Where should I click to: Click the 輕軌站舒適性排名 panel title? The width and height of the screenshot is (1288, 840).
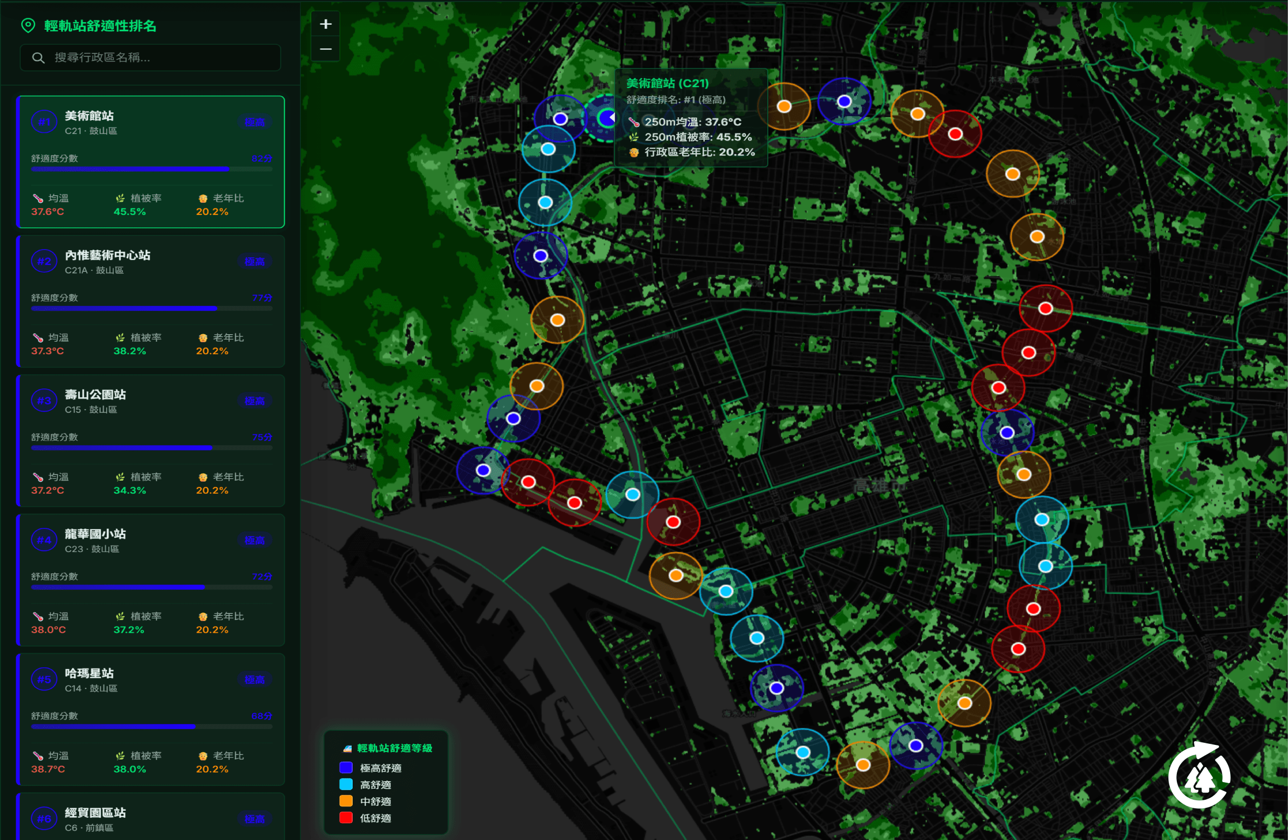point(100,26)
